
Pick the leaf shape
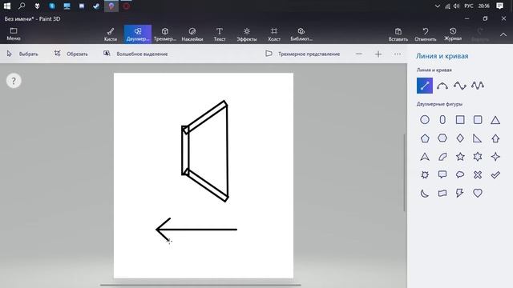[x=442, y=157]
